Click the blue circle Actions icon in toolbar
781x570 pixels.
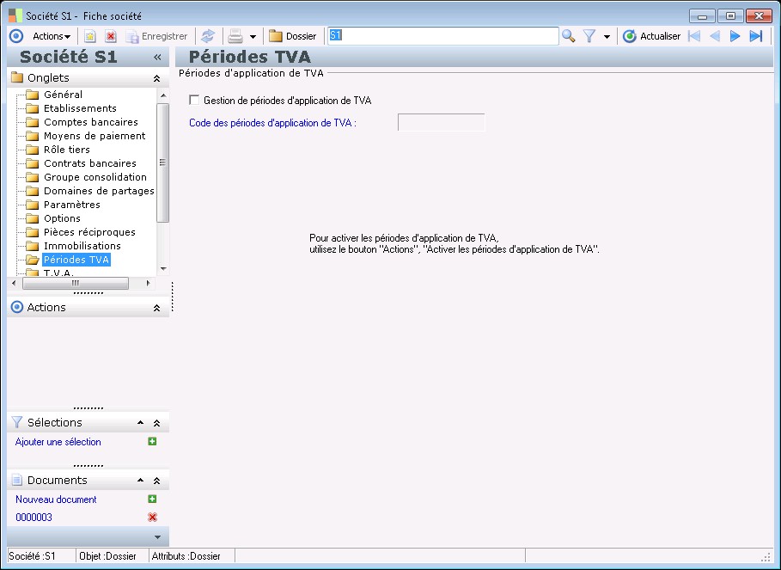(16, 36)
